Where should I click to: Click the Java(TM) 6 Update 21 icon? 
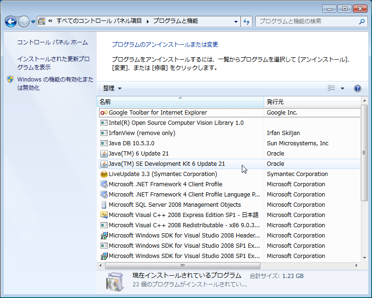point(104,154)
